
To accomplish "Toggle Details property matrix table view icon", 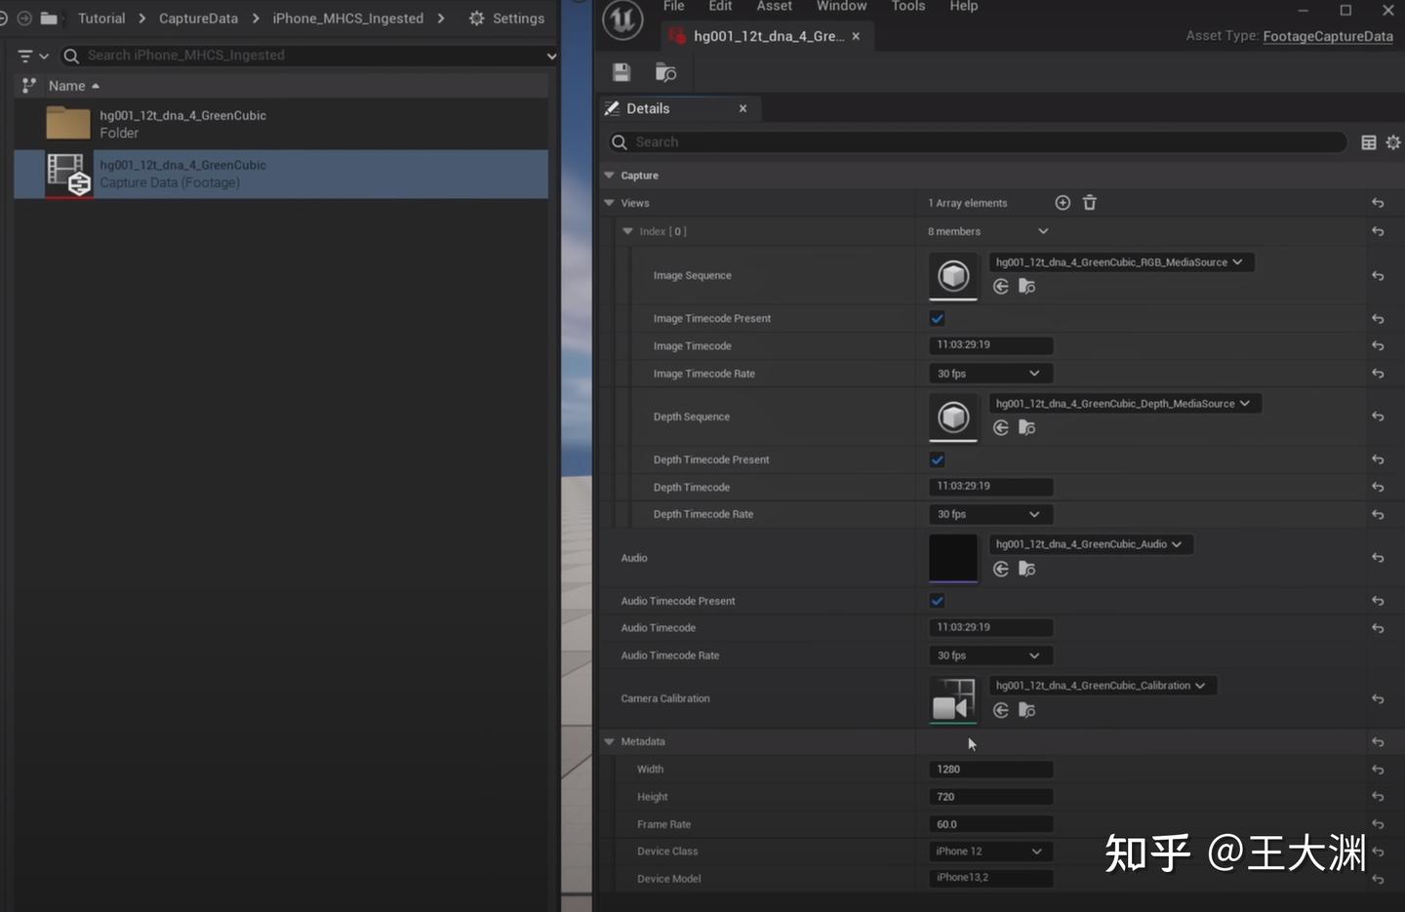I will pyautogui.click(x=1368, y=142).
